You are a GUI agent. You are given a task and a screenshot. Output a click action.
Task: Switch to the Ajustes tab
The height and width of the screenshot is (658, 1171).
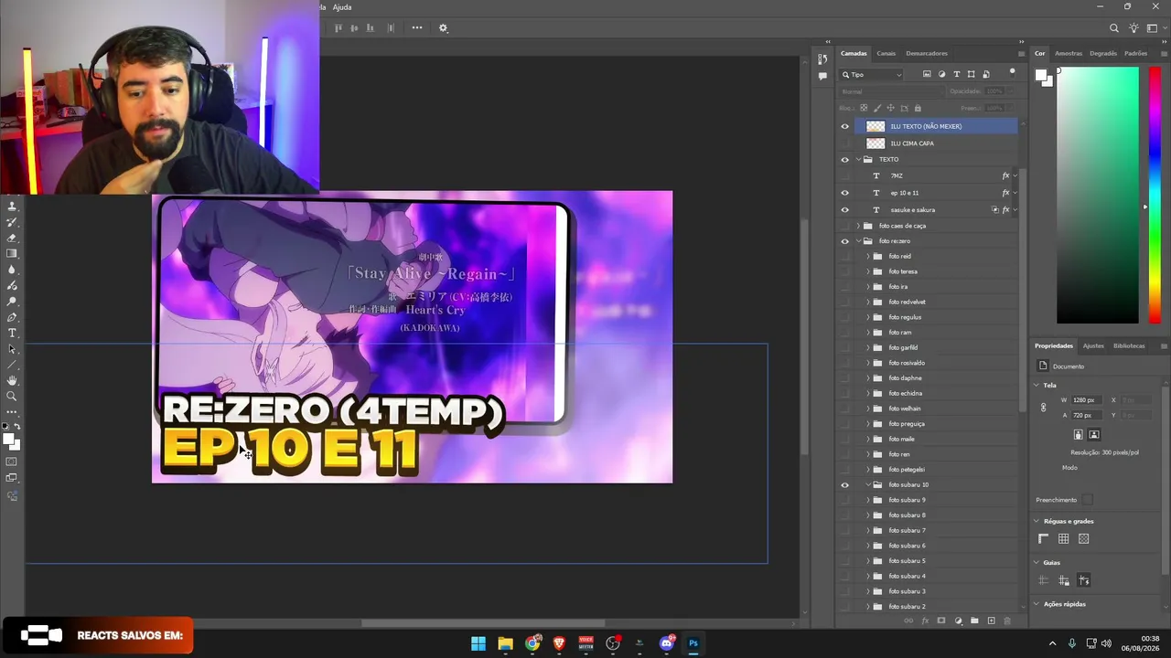tap(1093, 345)
